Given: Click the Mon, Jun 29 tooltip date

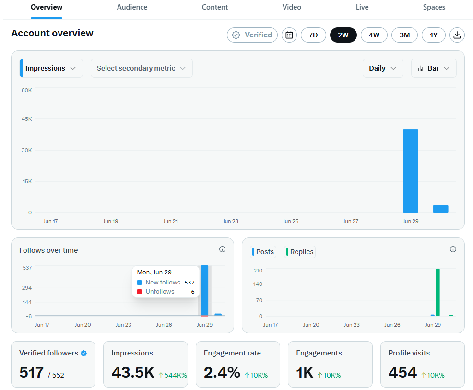Looking at the screenshot, I should (x=154, y=272).
